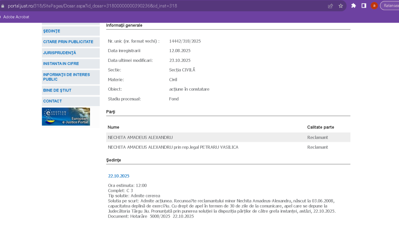Open the browser extensions puzzle icon
The width and height of the screenshot is (399, 227).
[x=353, y=6]
